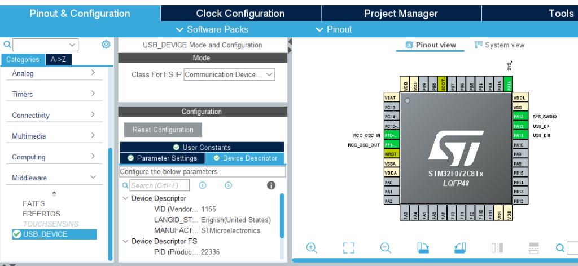This screenshot has height=266, width=578.
Task: Open User Constants tab
Action: tap(202, 147)
